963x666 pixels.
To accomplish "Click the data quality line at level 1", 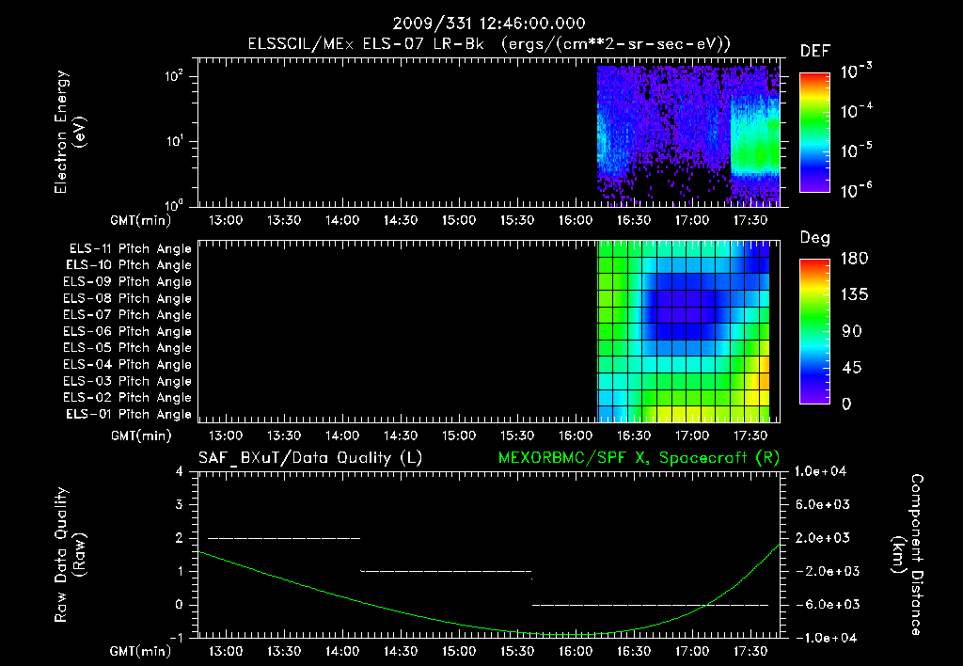I will coord(446,571).
